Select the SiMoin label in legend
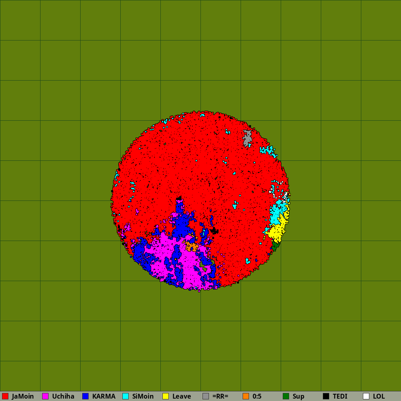Screen dimensions: 401x401 click(x=143, y=396)
